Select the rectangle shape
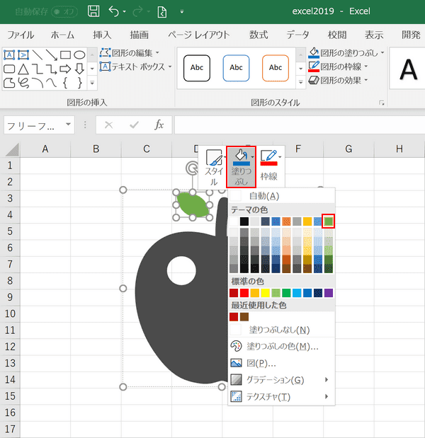425x438 pixels. pos(65,54)
